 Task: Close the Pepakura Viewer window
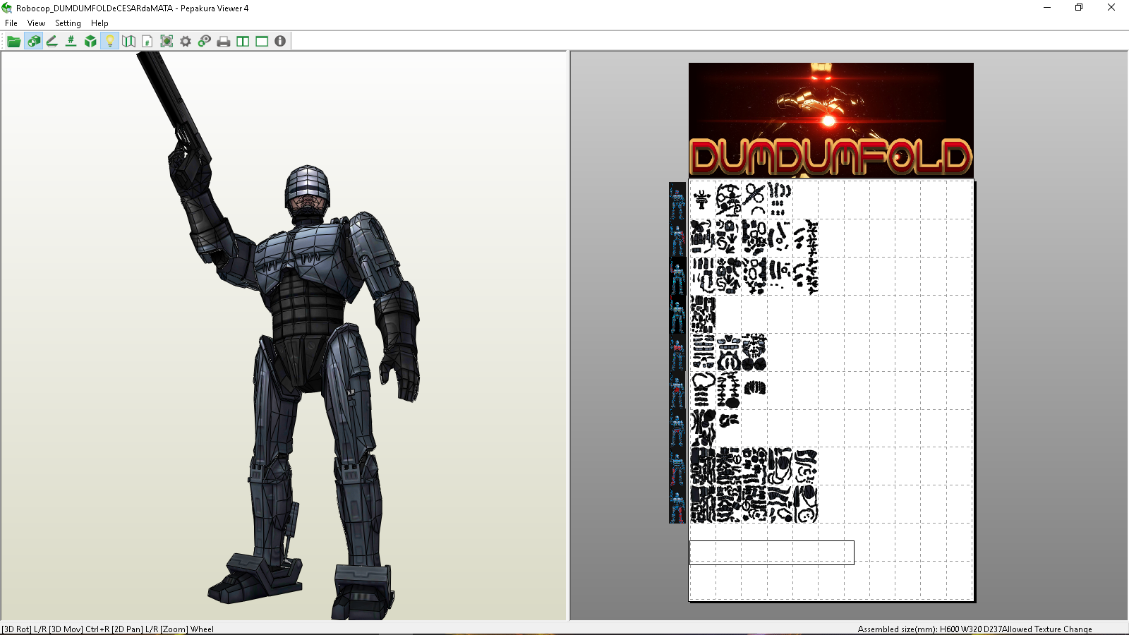(1111, 8)
